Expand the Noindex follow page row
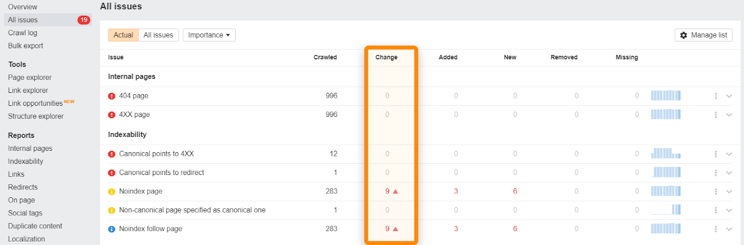 point(729,229)
